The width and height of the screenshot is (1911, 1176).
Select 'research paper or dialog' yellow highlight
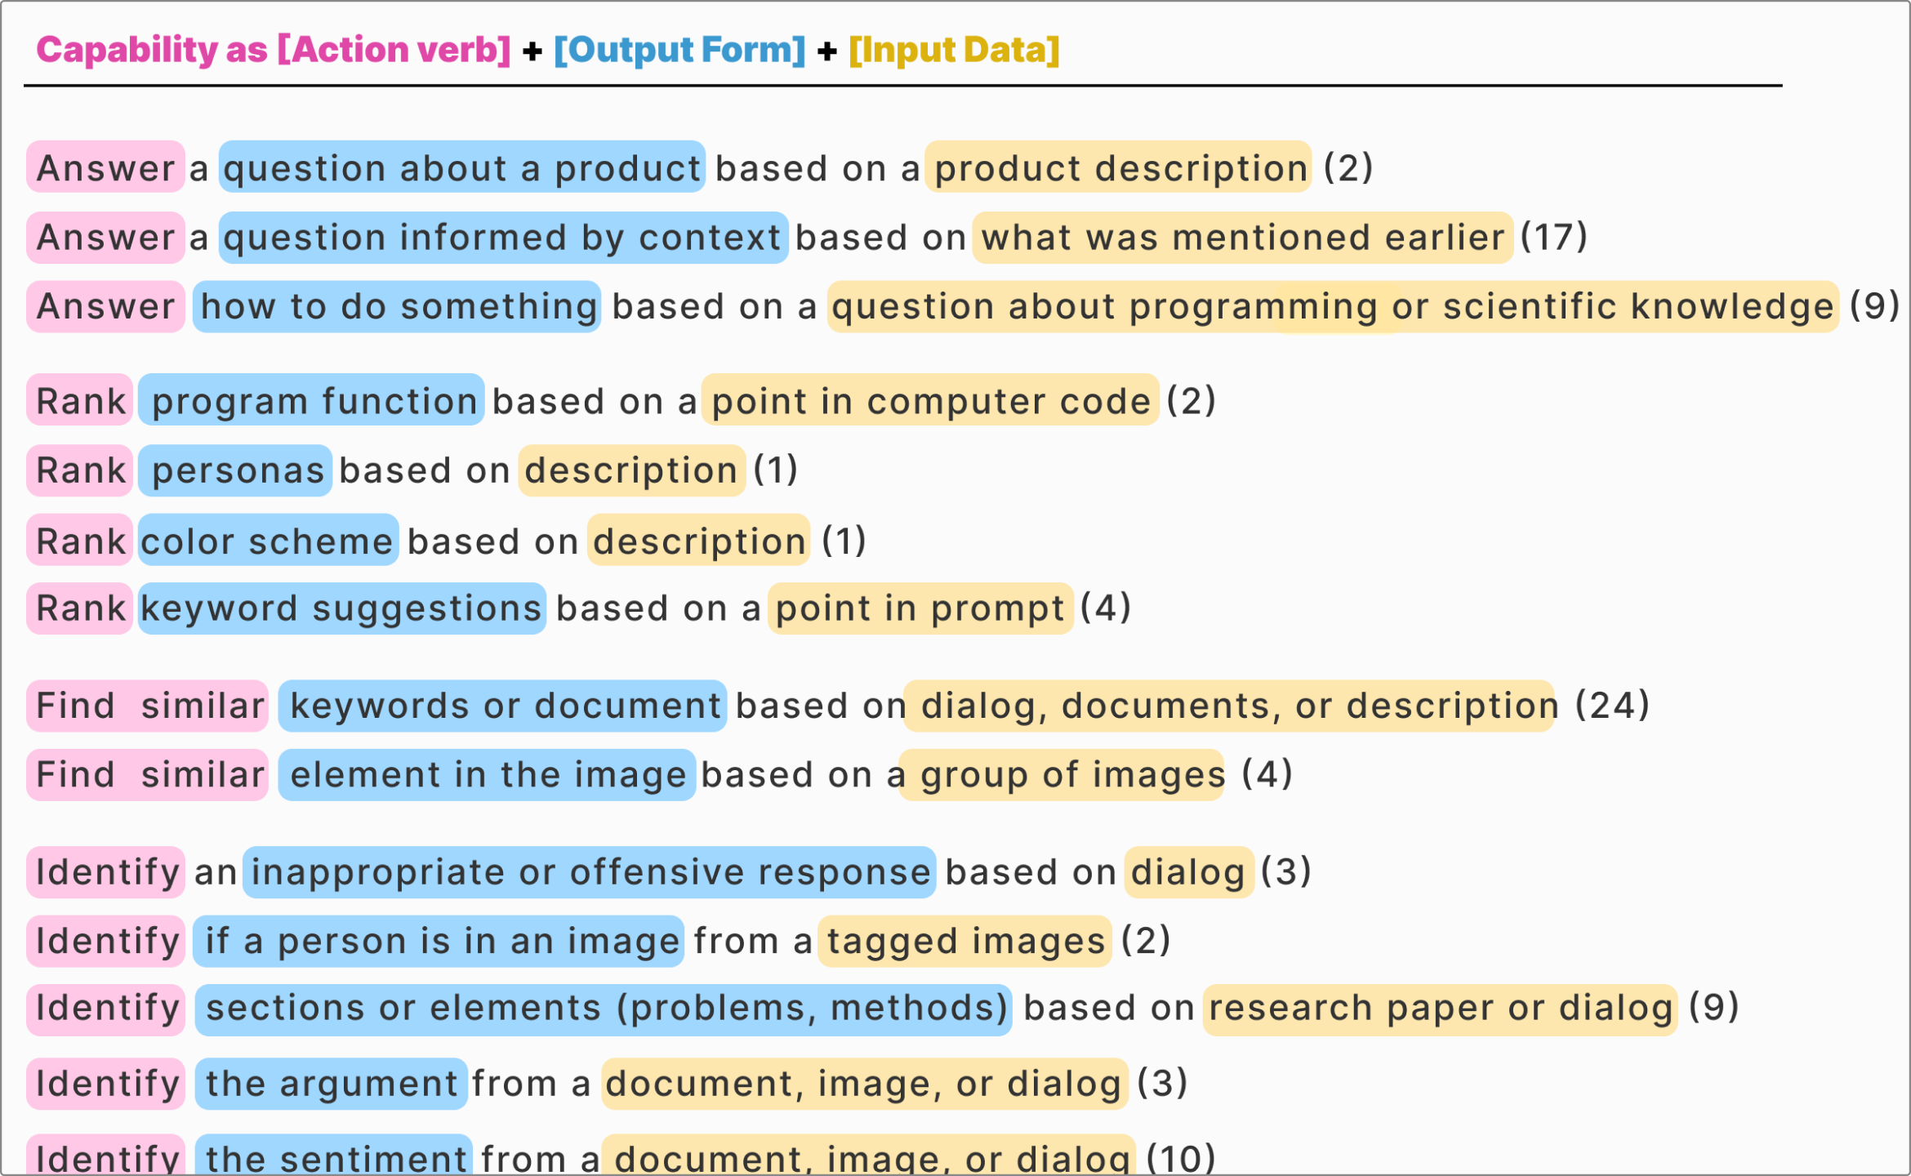tap(1440, 1010)
